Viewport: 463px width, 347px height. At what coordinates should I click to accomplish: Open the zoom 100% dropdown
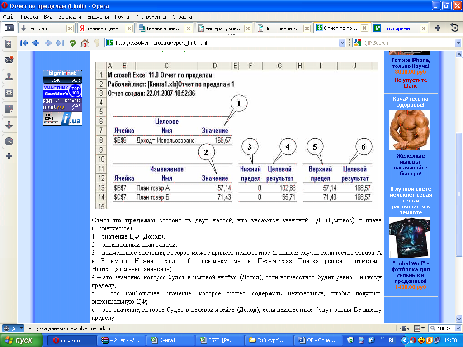pyautogui.click(x=458, y=328)
